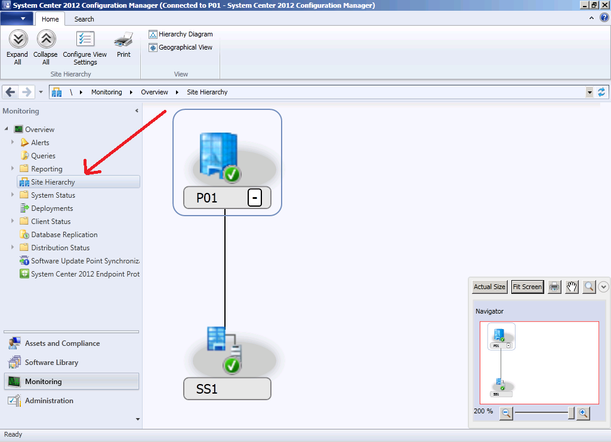This screenshot has height=442, width=611.
Task: Click the Fit Screen button
Action: click(527, 287)
